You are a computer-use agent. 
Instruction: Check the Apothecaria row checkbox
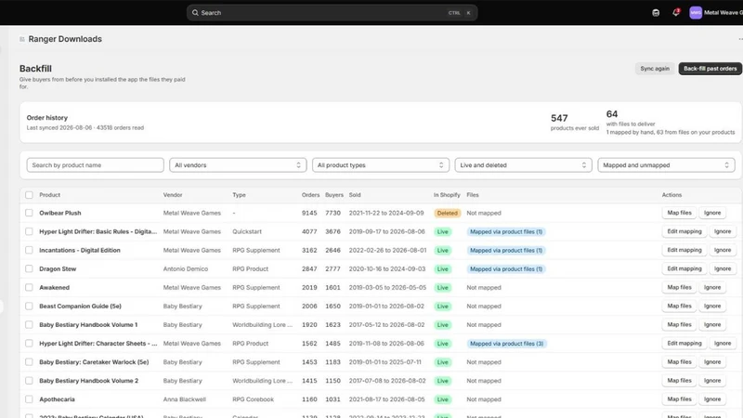pos(29,399)
